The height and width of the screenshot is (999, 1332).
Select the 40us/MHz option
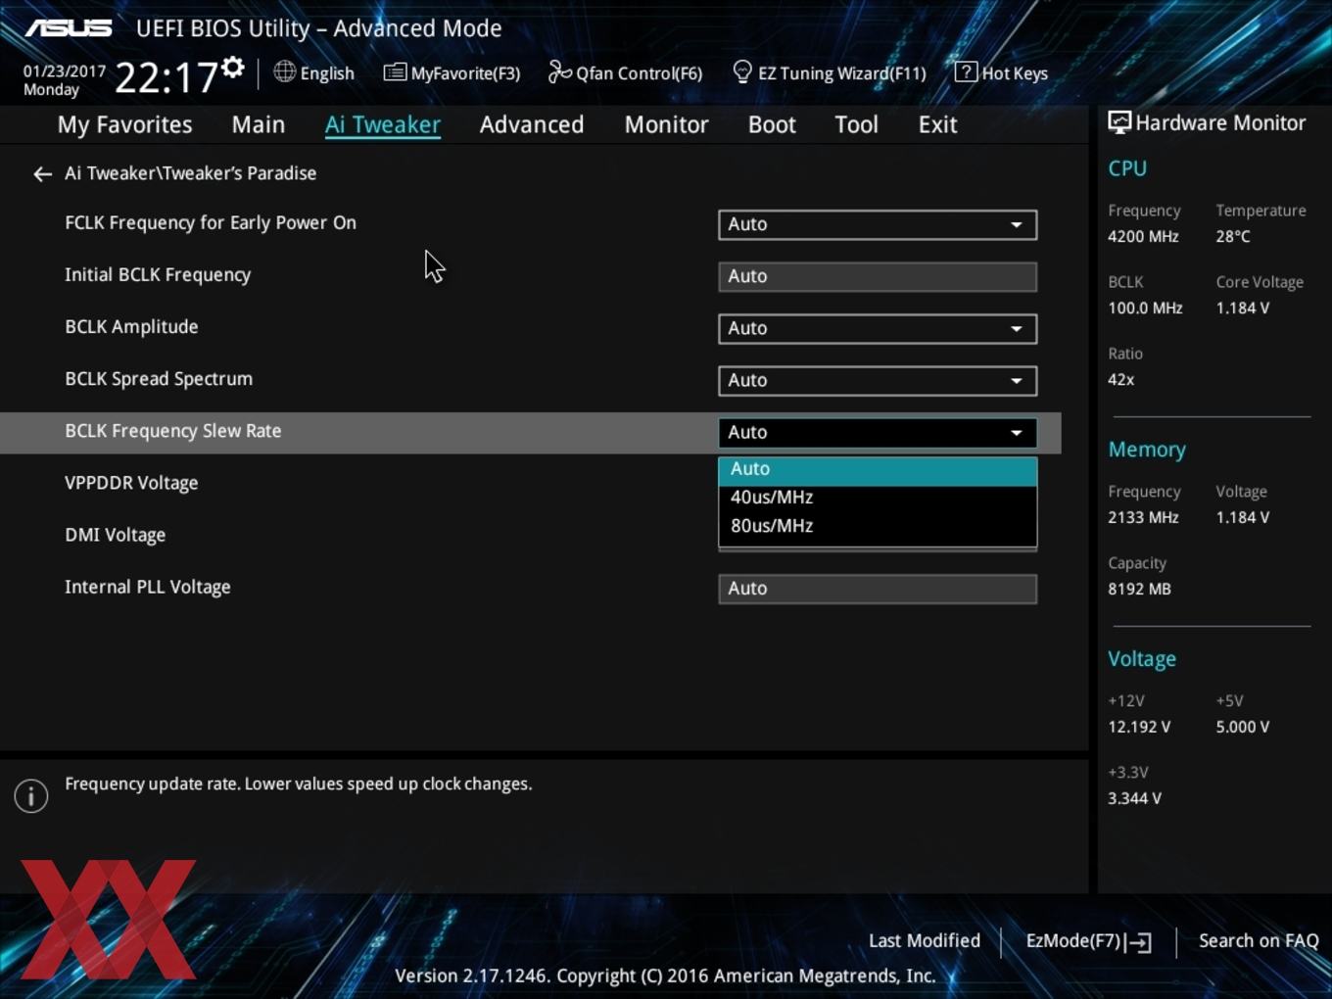coord(878,498)
